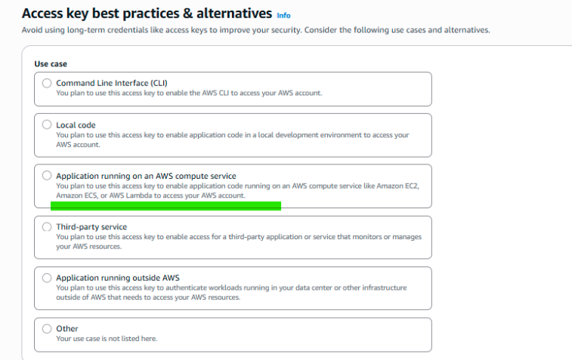This screenshot has width=572, height=360.
Task: Open the Info link beside the heading
Action: click(x=283, y=15)
